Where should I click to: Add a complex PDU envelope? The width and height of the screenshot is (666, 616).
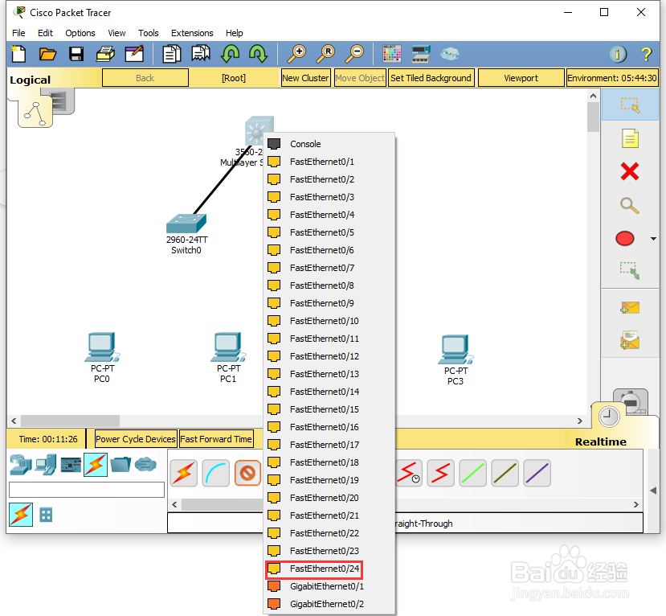[x=630, y=340]
